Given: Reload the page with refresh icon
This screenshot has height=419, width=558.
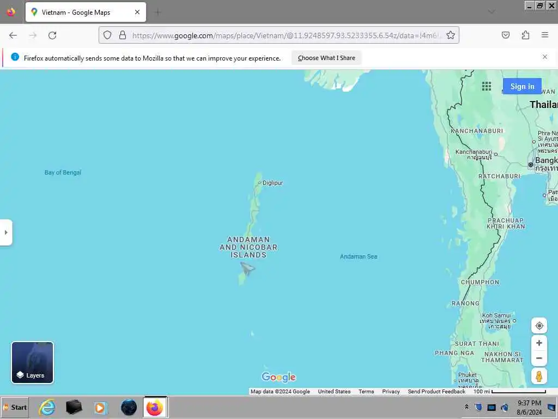Looking at the screenshot, I should [52, 35].
